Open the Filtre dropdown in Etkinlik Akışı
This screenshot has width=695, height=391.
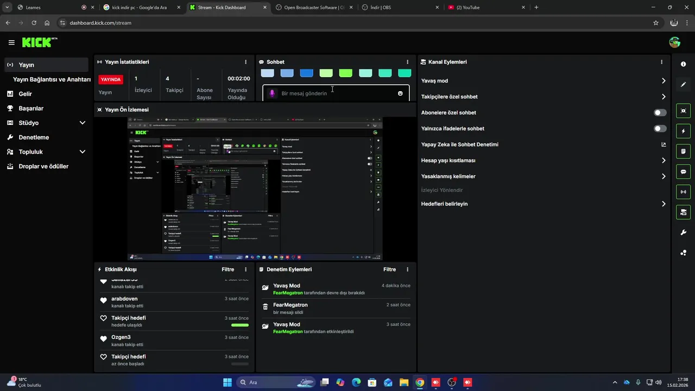click(x=228, y=269)
